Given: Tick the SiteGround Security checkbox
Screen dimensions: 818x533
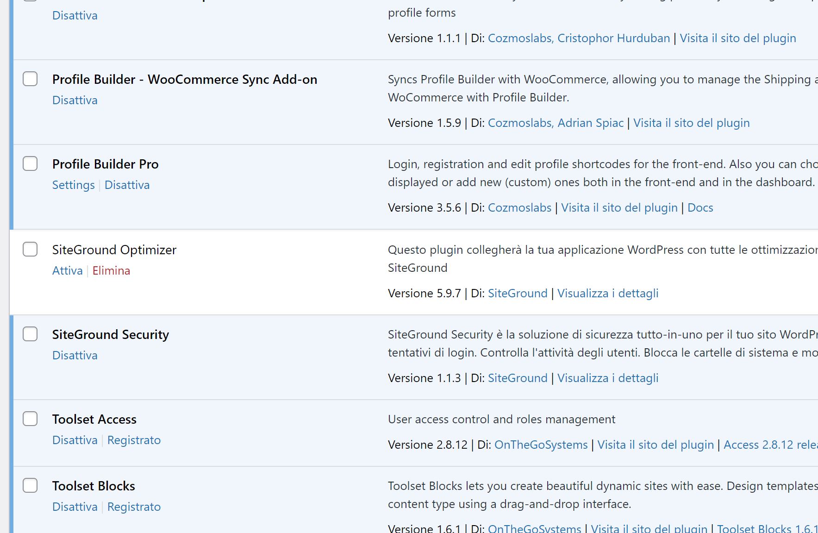Looking at the screenshot, I should click(30, 334).
